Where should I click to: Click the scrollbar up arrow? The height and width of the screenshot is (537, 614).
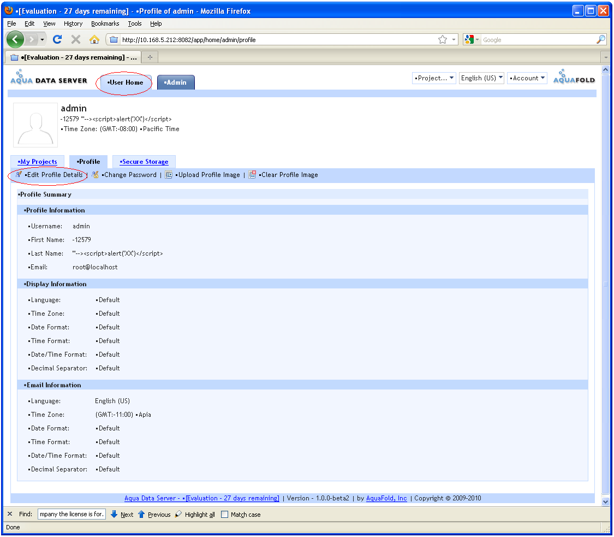(x=605, y=69)
